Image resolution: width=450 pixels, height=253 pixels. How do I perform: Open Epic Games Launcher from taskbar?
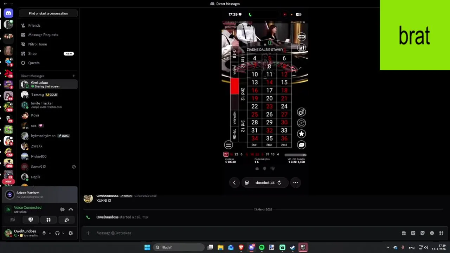pos(303,247)
